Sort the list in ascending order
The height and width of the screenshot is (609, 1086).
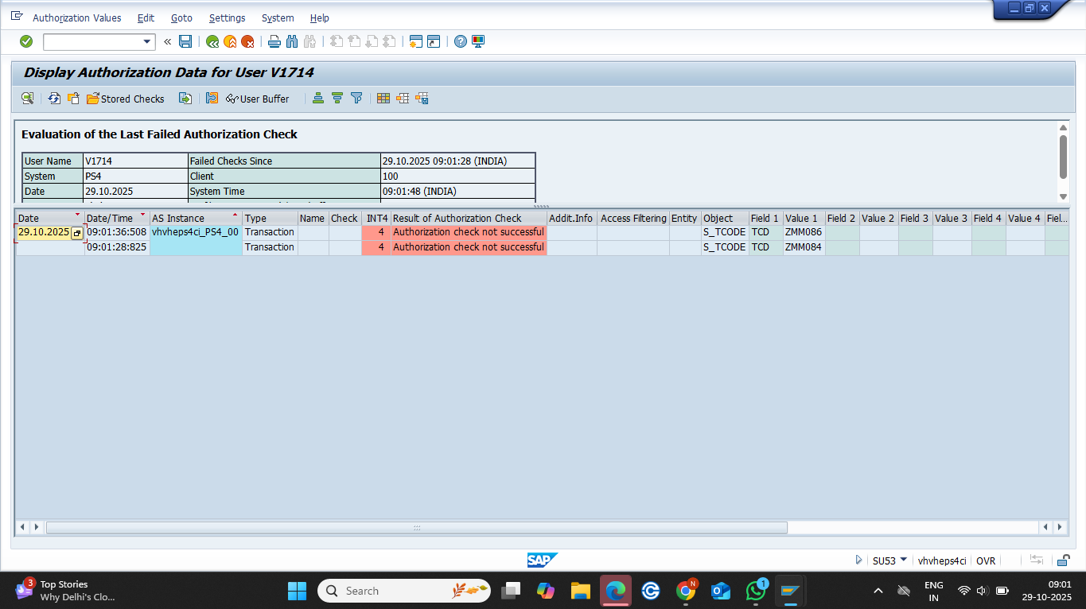pyautogui.click(x=318, y=99)
